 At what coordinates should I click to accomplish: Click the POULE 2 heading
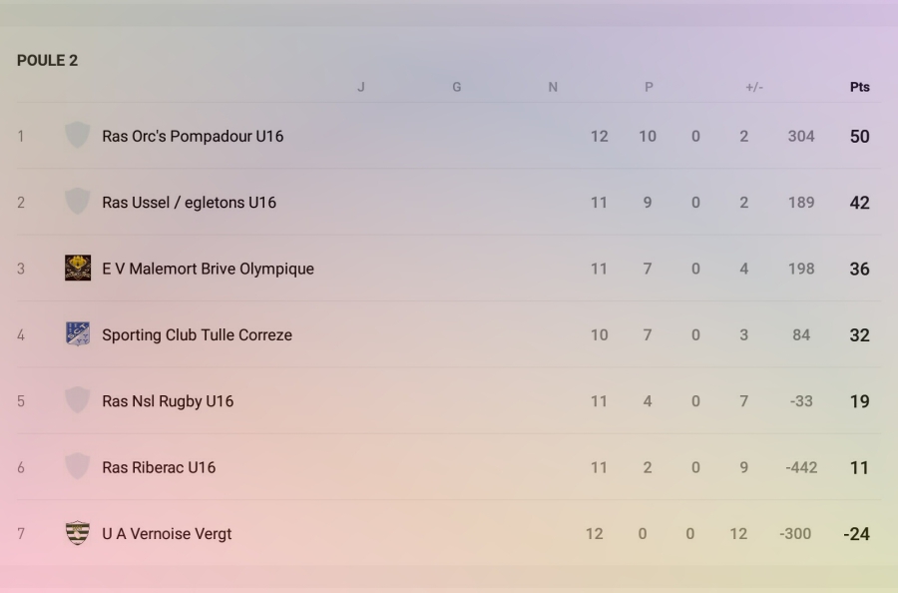pos(47,61)
